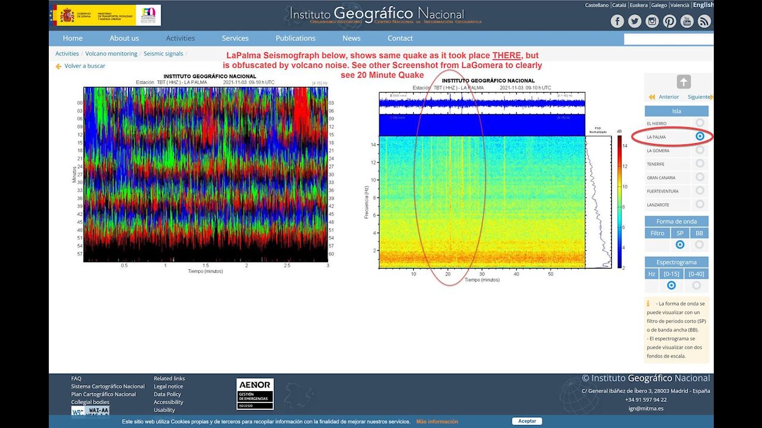Viewport: 762px width, 428px height.
Task: Click the W3C WAI-AA accessibility badge
Action: pyautogui.click(x=90, y=411)
